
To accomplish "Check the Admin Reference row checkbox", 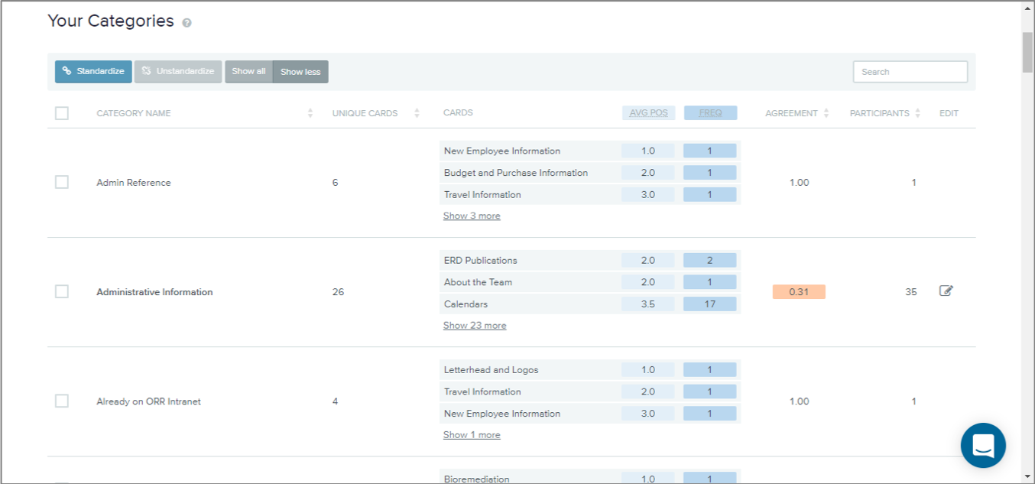I will [x=62, y=182].
